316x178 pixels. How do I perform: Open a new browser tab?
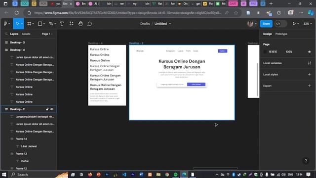(x=271, y=3)
